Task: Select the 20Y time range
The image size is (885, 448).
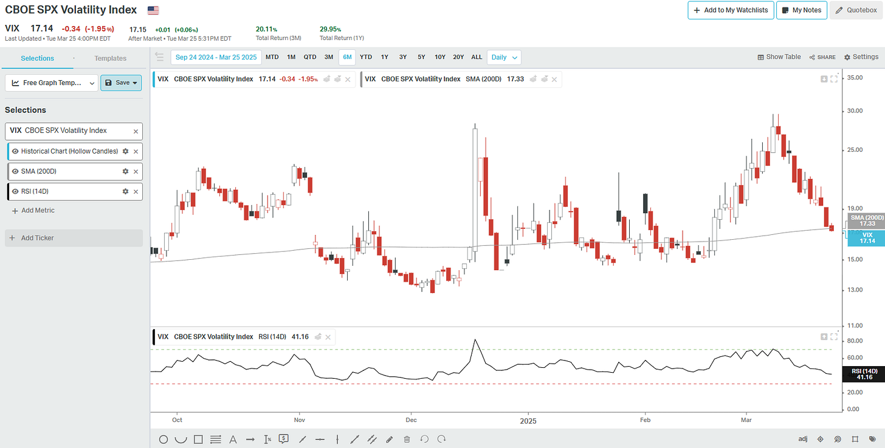Action: coord(458,57)
